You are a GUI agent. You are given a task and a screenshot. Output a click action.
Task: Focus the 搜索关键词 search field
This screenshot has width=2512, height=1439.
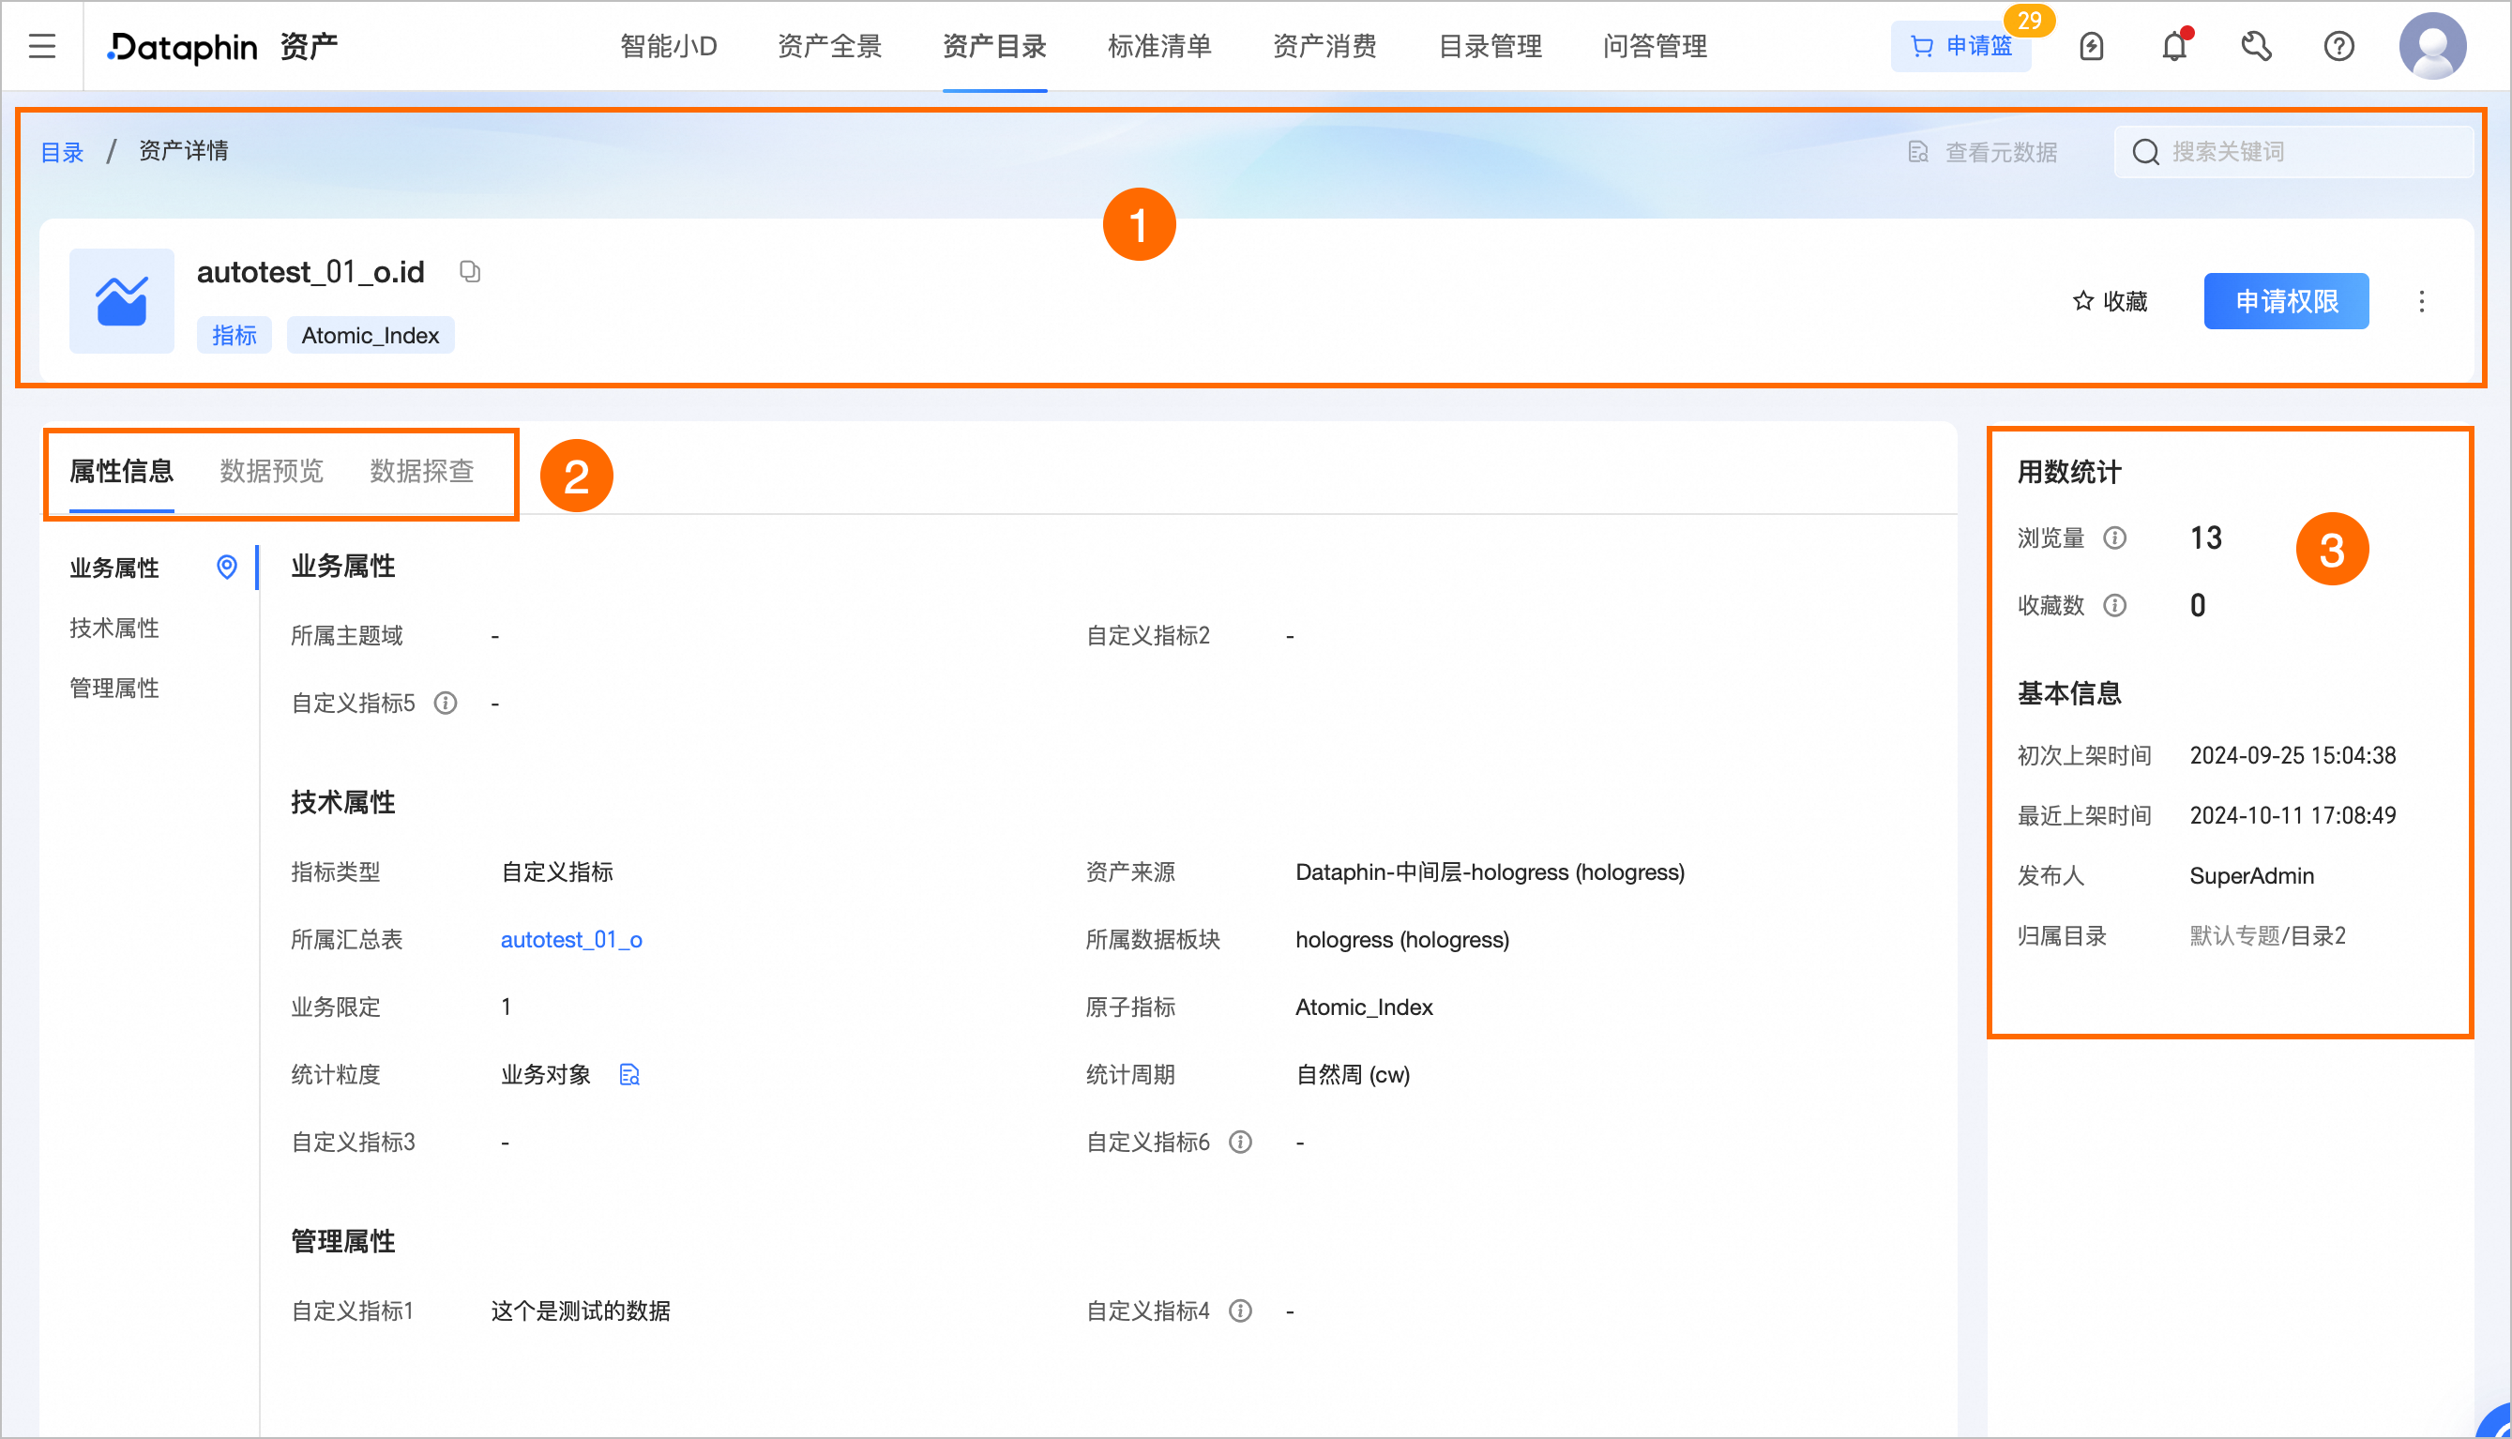tap(2293, 152)
